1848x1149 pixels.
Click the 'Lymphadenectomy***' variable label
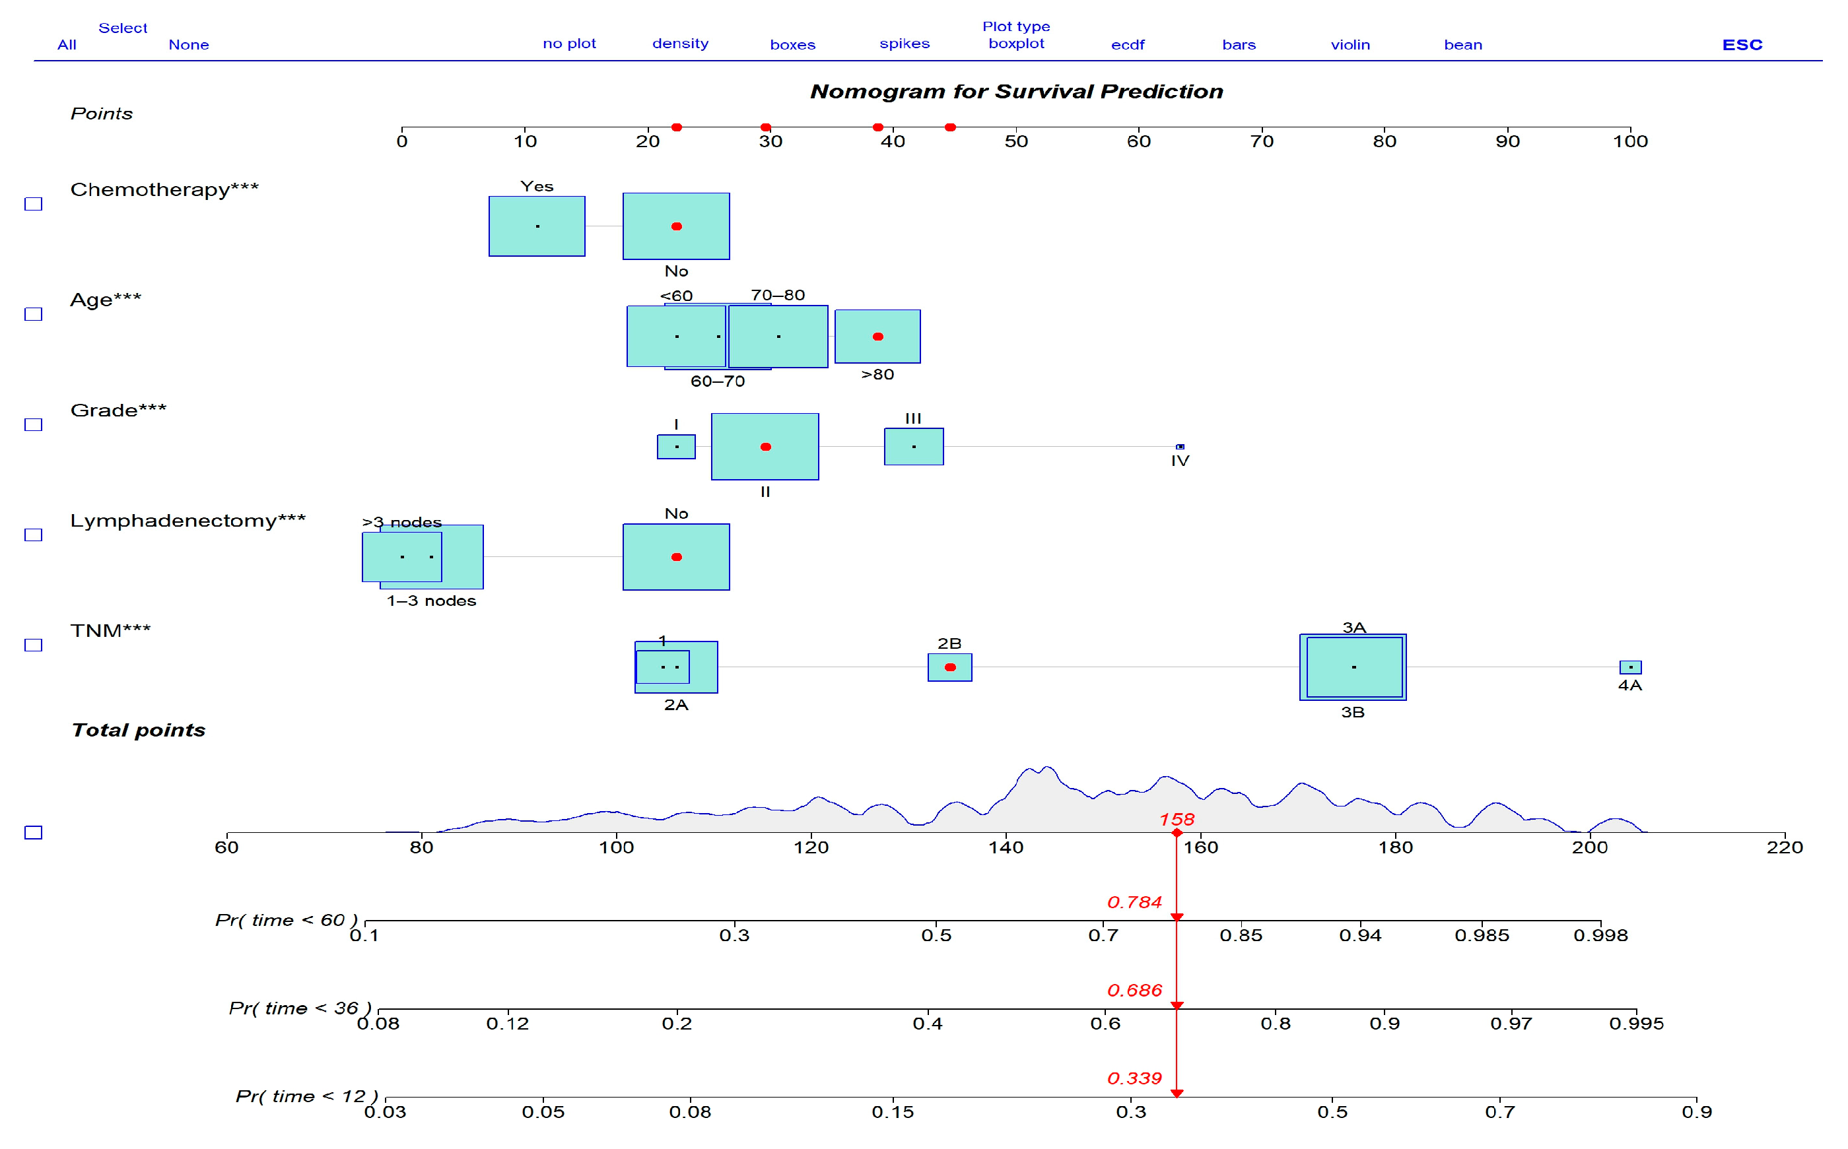[x=188, y=521]
